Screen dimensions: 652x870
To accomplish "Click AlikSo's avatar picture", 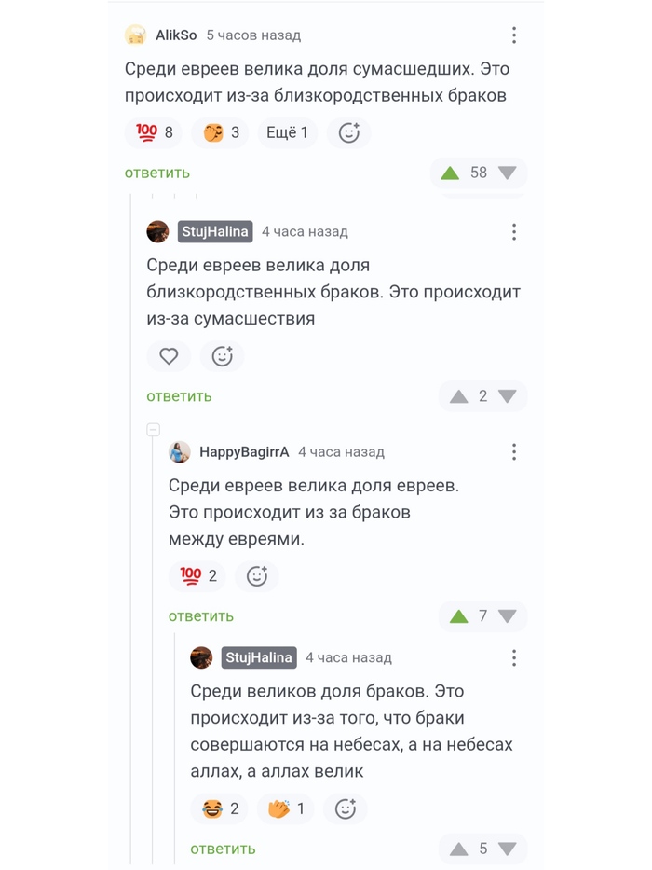I will (134, 35).
